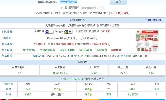166x100 pixels.
Task: Click 有道 收录 查询 link
Action: pyautogui.click(x=157, y=89)
